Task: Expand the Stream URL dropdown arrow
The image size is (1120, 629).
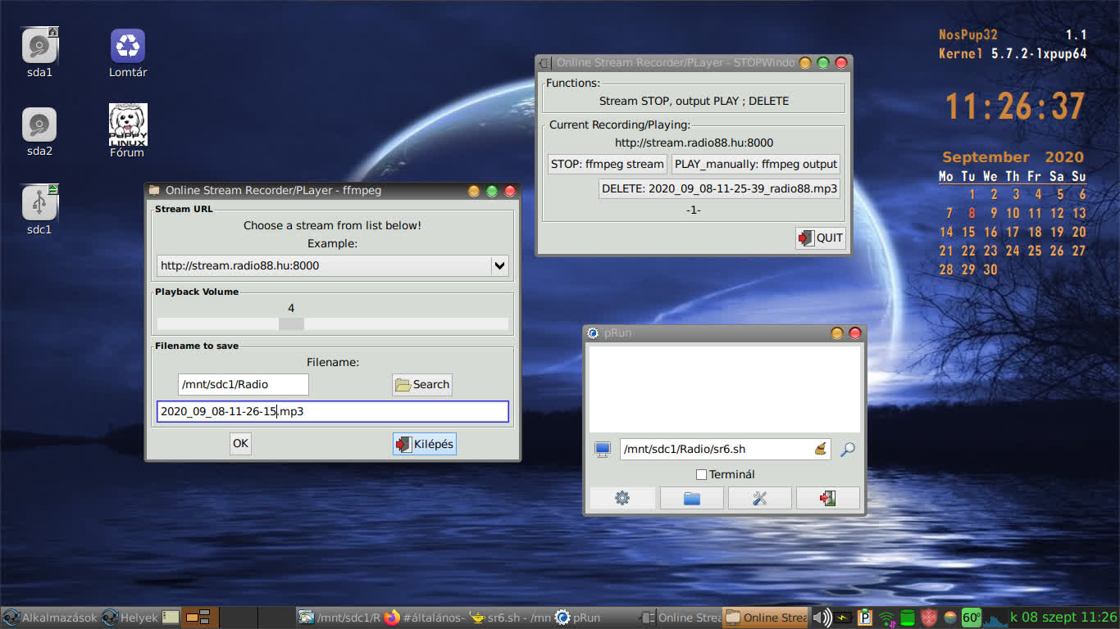Action: point(499,265)
